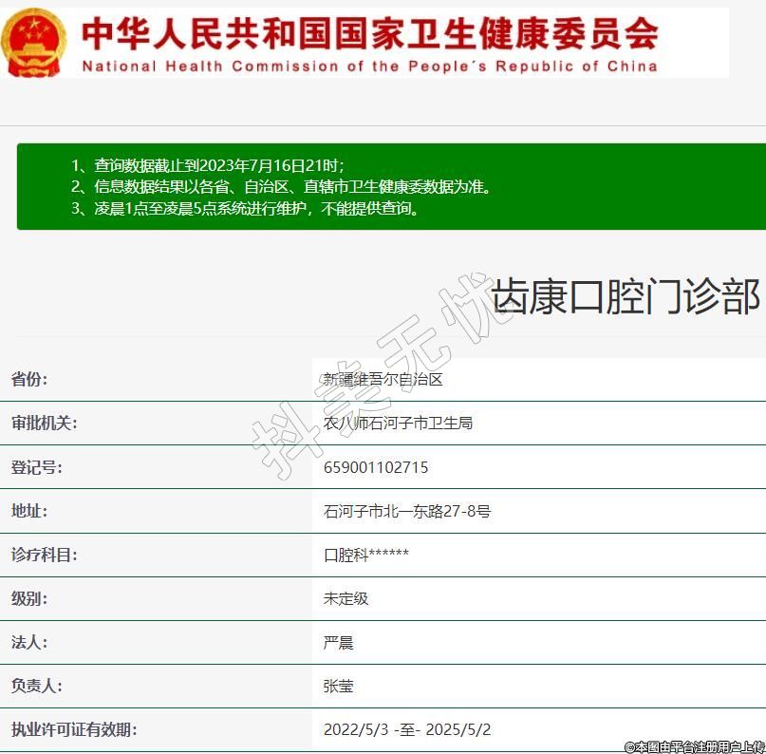Click the 本图由平台注册用户上传 copyright note
The height and width of the screenshot is (754, 766).
pos(694,746)
